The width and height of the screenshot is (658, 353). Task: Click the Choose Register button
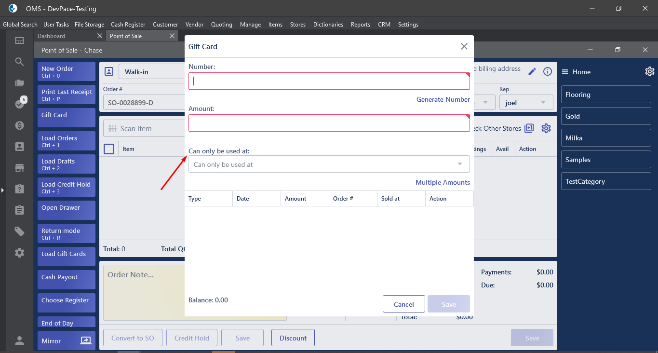point(67,303)
